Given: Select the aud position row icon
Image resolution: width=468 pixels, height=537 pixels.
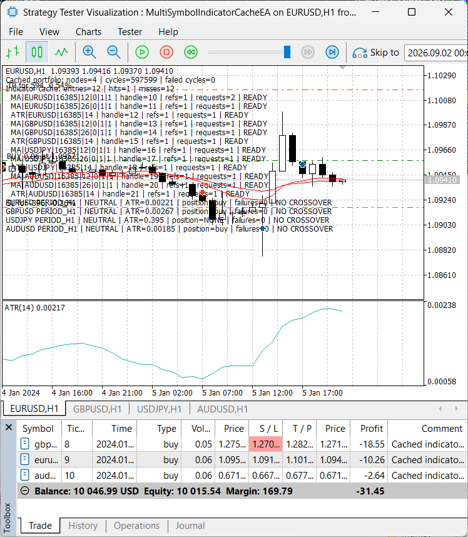Looking at the screenshot, I should click(x=24, y=476).
